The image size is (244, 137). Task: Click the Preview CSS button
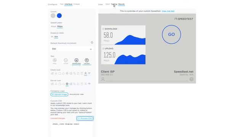(85, 118)
